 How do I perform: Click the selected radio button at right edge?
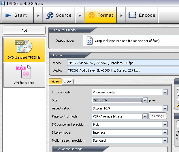[178, 105]
